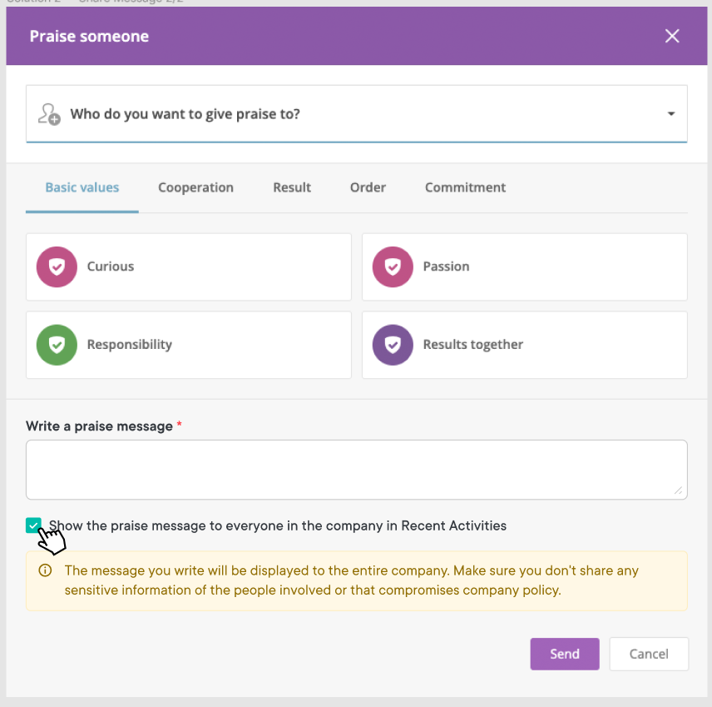Image resolution: width=712 pixels, height=707 pixels.
Task: Click the info icon in yellow warning
Action: 45,570
